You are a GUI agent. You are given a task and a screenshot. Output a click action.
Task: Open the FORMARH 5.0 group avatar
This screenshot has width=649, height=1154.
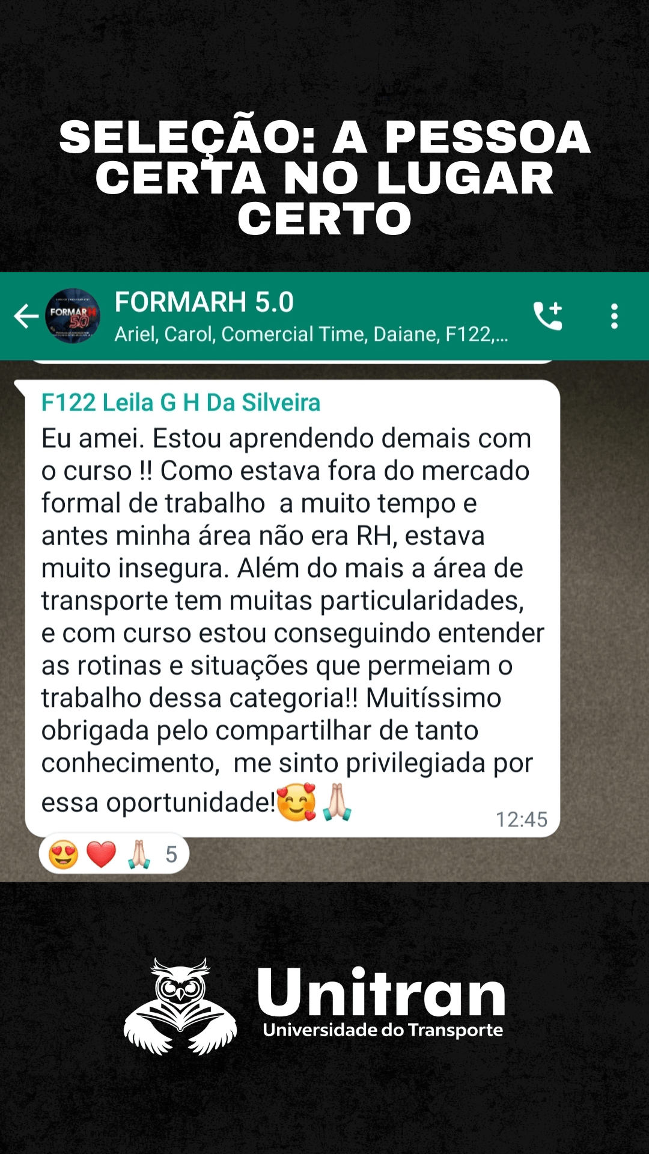(73, 316)
